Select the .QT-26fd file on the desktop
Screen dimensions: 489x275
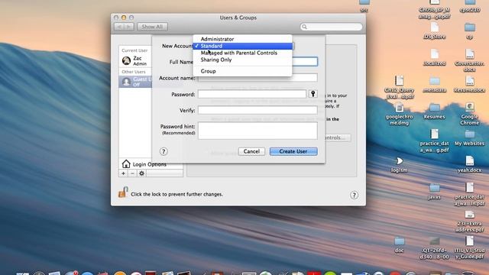(x=434, y=241)
